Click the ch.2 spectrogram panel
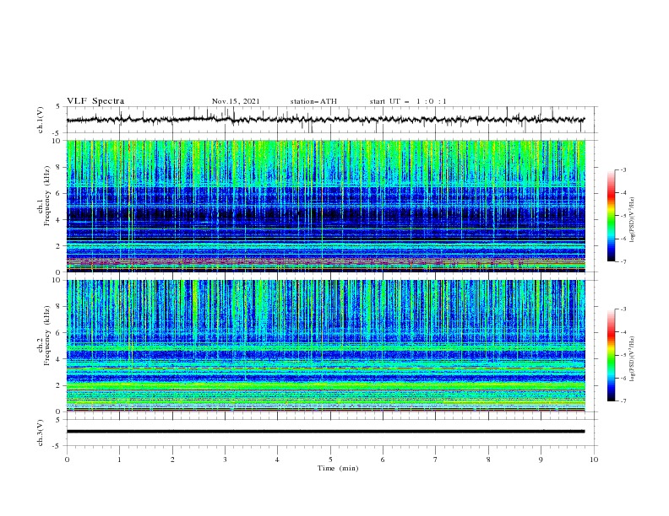Viewport: 669px width, 516px height. pyautogui.click(x=325, y=346)
